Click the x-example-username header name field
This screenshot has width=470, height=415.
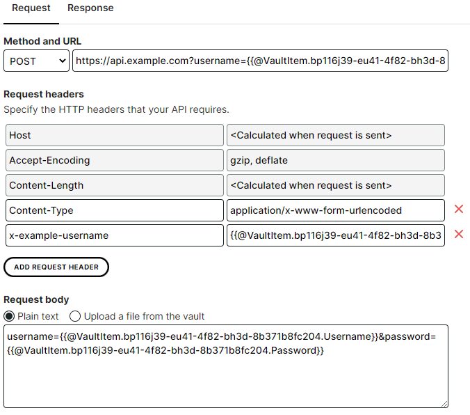(x=115, y=235)
